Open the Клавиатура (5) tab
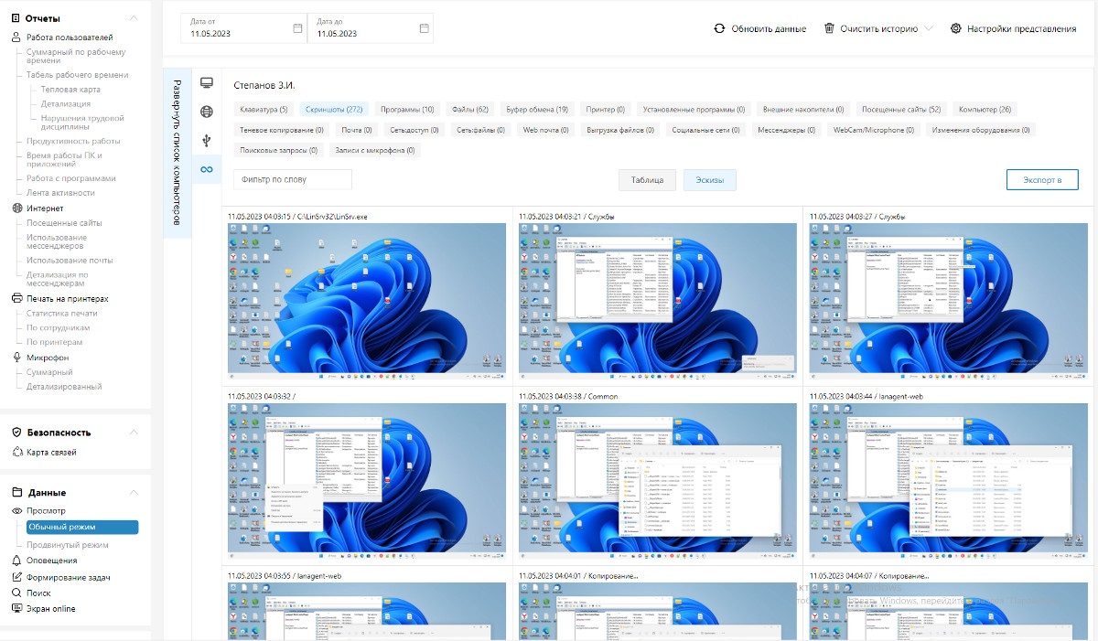 (264, 110)
